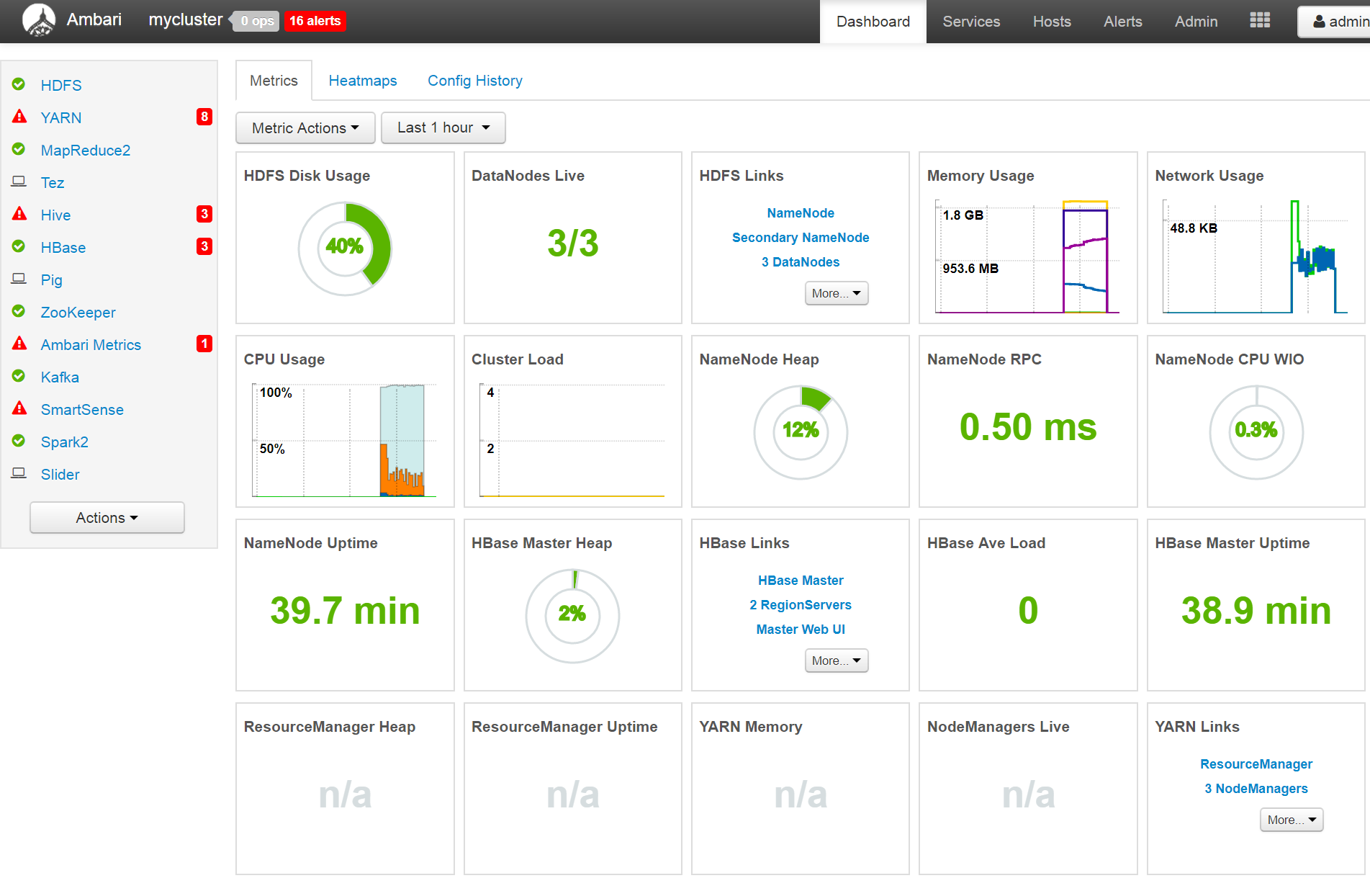
Task: Open the HDFS service link
Action: (x=61, y=85)
